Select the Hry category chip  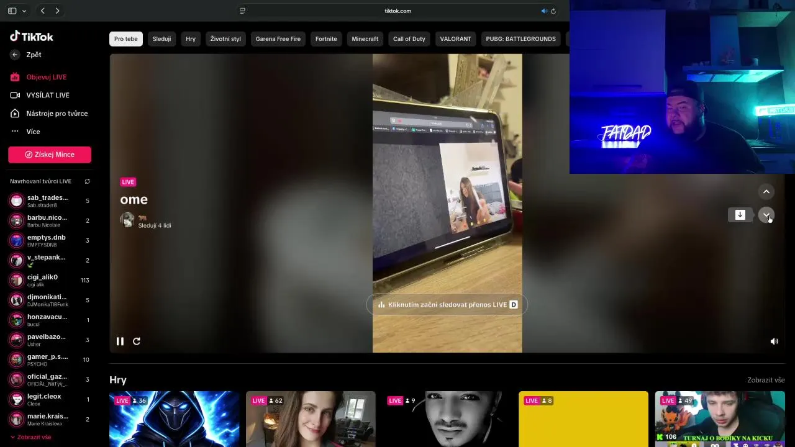coord(191,38)
